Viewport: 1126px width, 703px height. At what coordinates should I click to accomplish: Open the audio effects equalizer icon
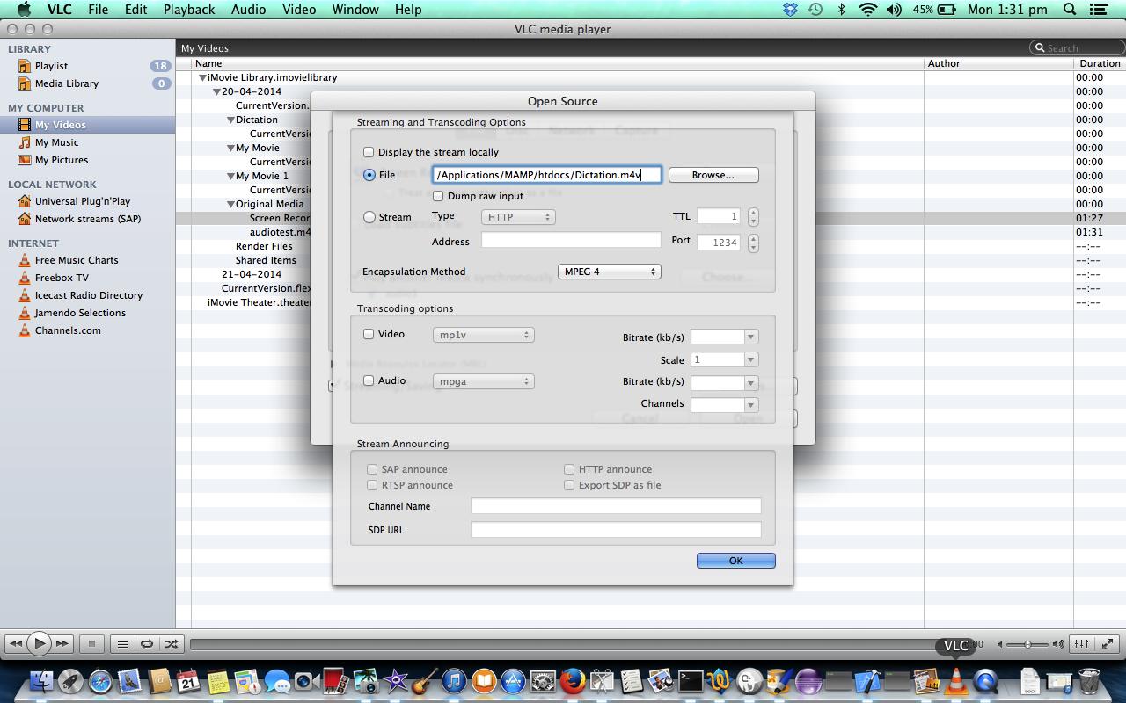[1083, 643]
